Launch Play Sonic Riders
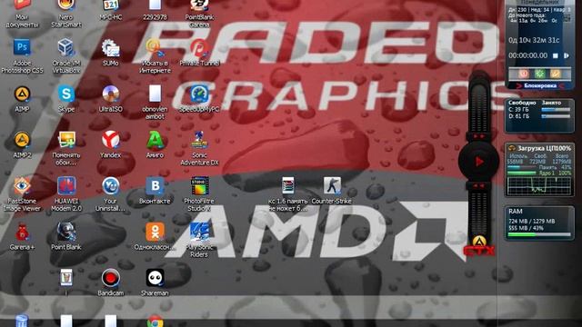The image size is (582, 327). click(199, 233)
